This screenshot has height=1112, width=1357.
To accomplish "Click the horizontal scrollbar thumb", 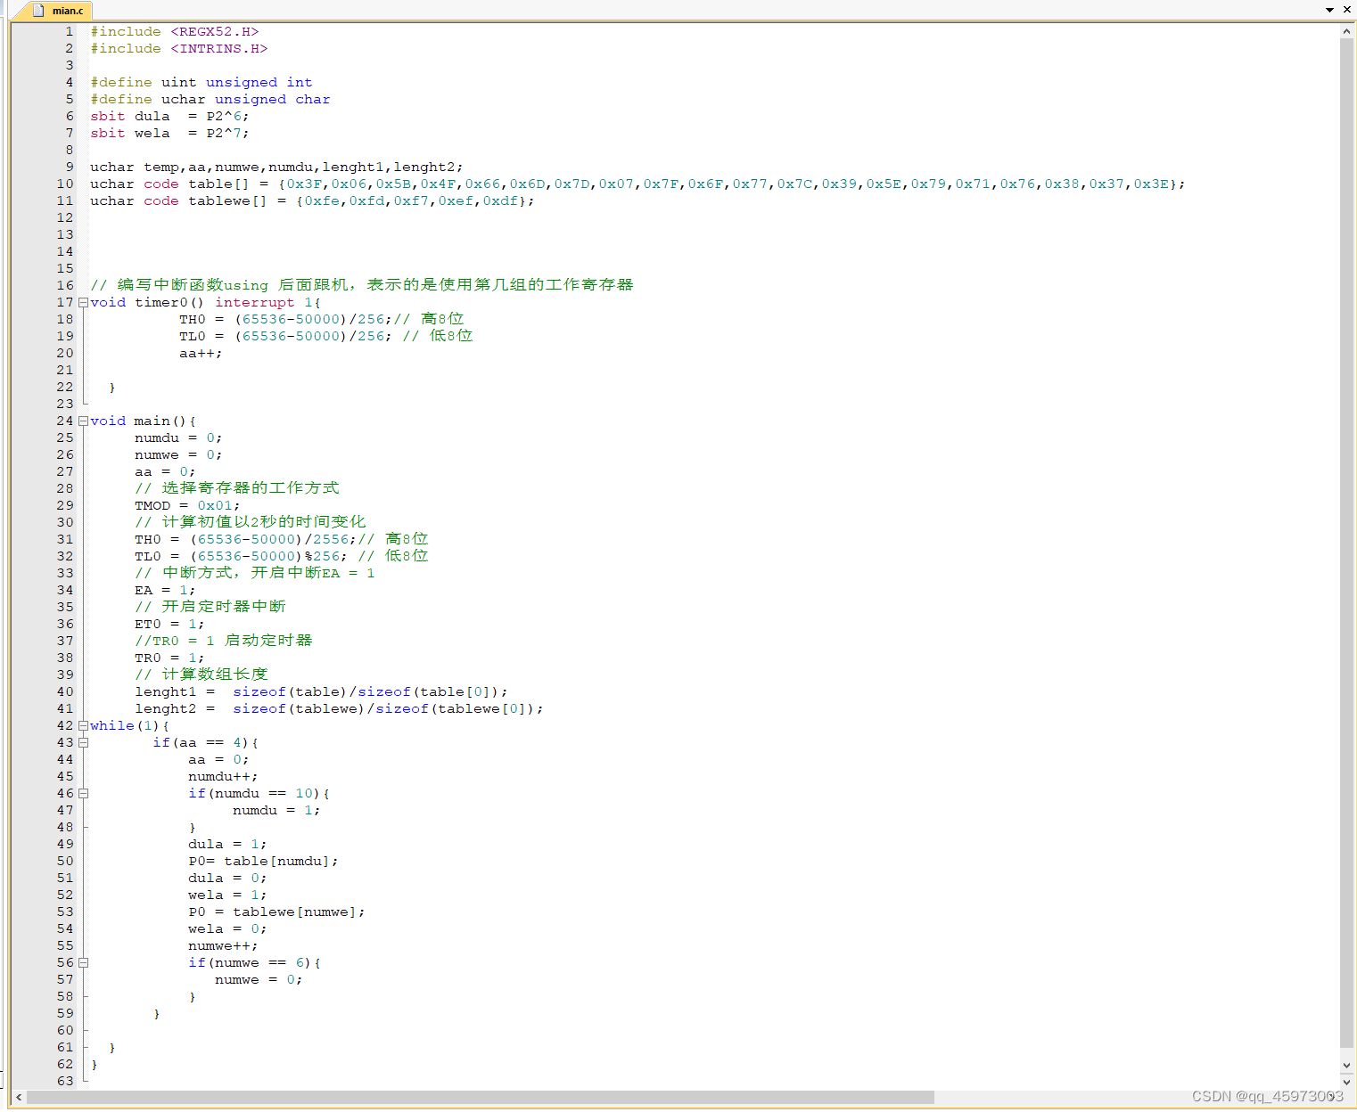I will [481, 1097].
